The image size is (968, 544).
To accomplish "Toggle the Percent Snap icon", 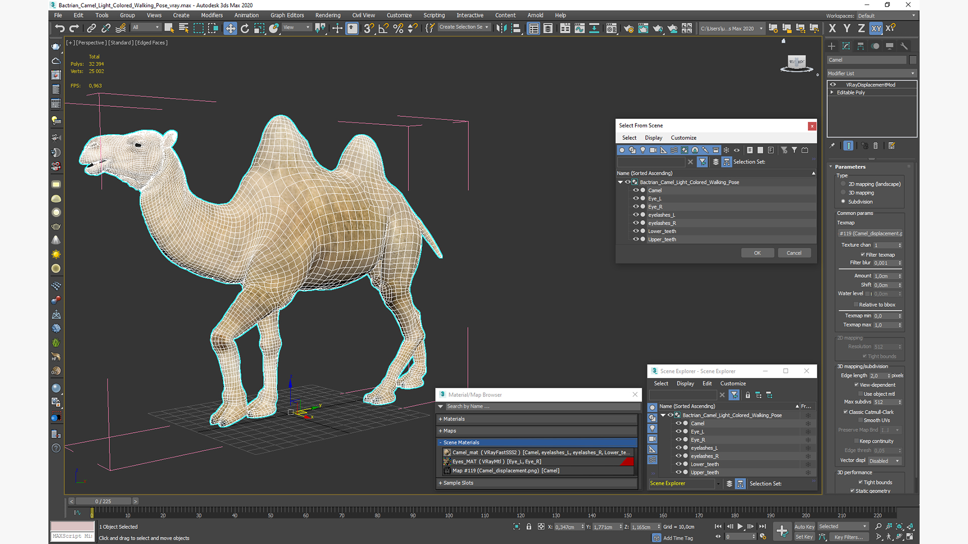I will coord(398,28).
